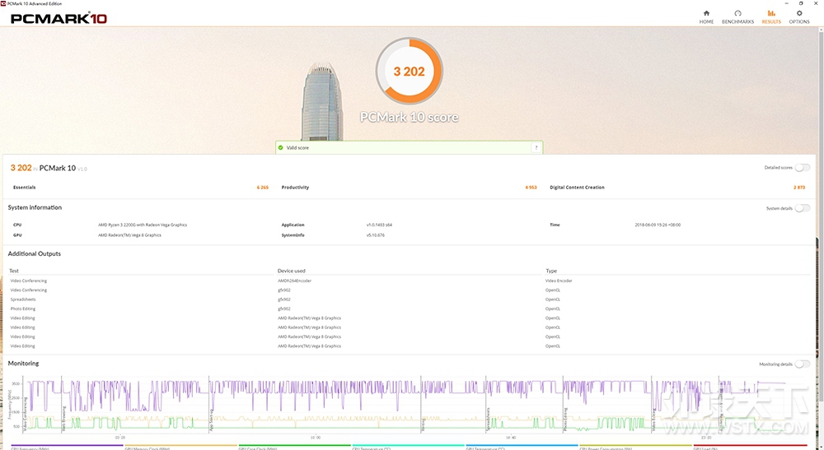This screenshot has width=824, height=450.
Task: Click the Web Browsing marker on chart
Action: [x=64, y=419]
